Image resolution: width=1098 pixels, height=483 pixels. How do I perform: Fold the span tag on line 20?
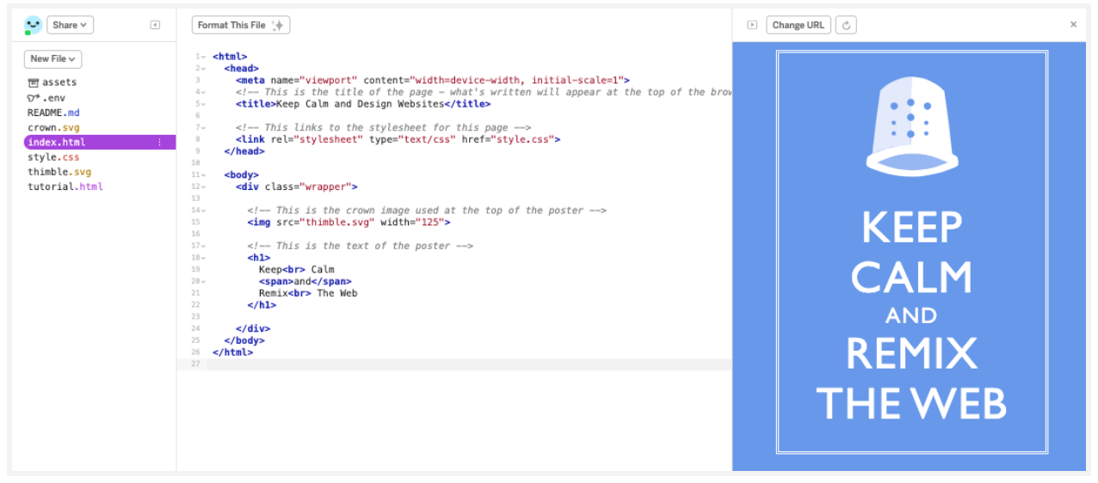pyautogui.click(x=204, y=281)
